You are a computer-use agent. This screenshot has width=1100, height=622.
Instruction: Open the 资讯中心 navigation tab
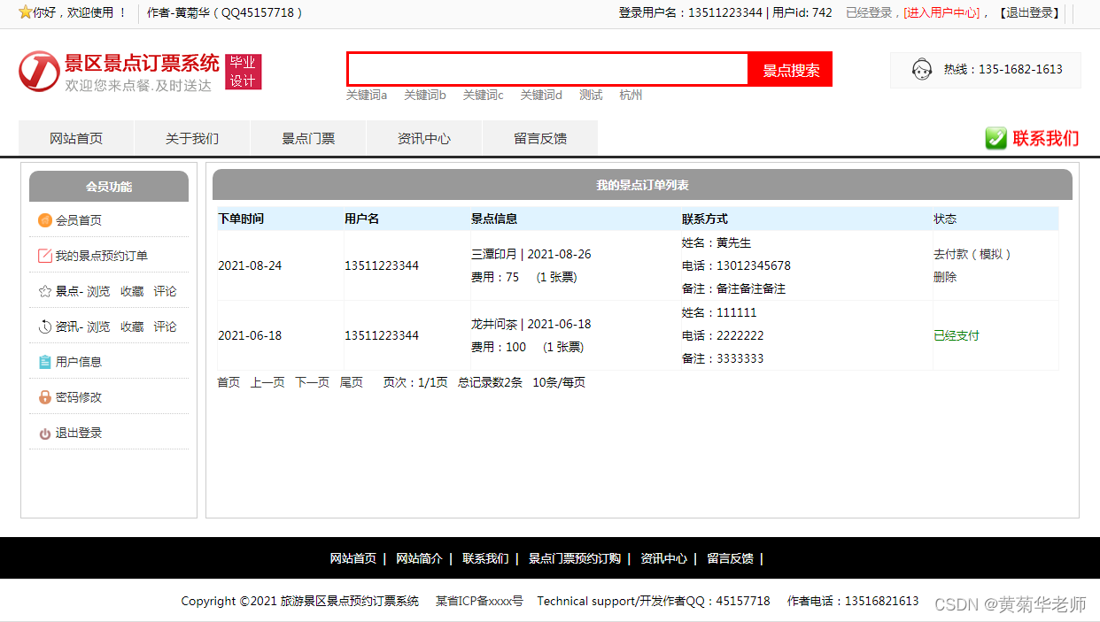pos(424,138)
